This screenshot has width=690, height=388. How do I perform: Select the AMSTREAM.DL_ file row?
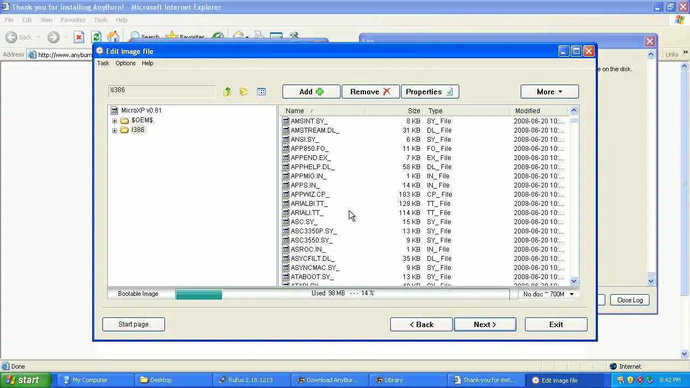point(424,130)
